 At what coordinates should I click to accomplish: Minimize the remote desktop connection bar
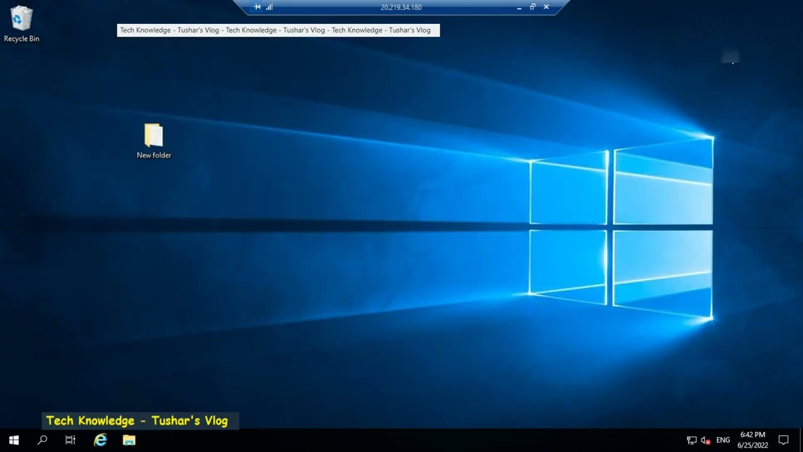[519, 8]
